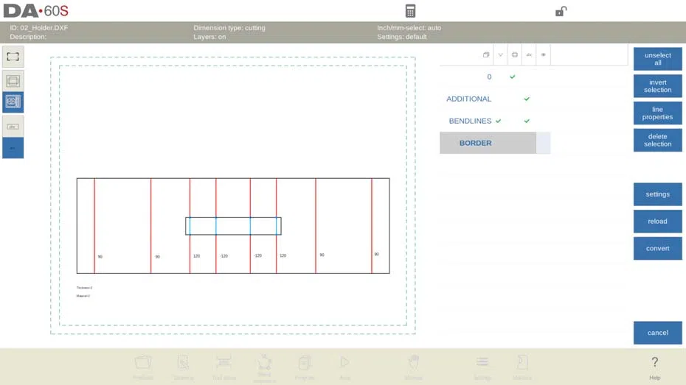The height and width of the screenshot is (385, 686).
Task: Click the eye visibility column header
Action: point(544,54)
